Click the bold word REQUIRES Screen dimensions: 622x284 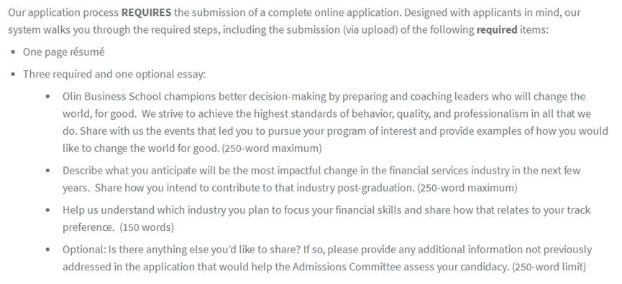(x=147, y=12)
